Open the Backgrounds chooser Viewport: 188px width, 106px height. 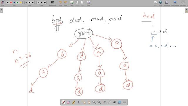click(x=53, y=3)
